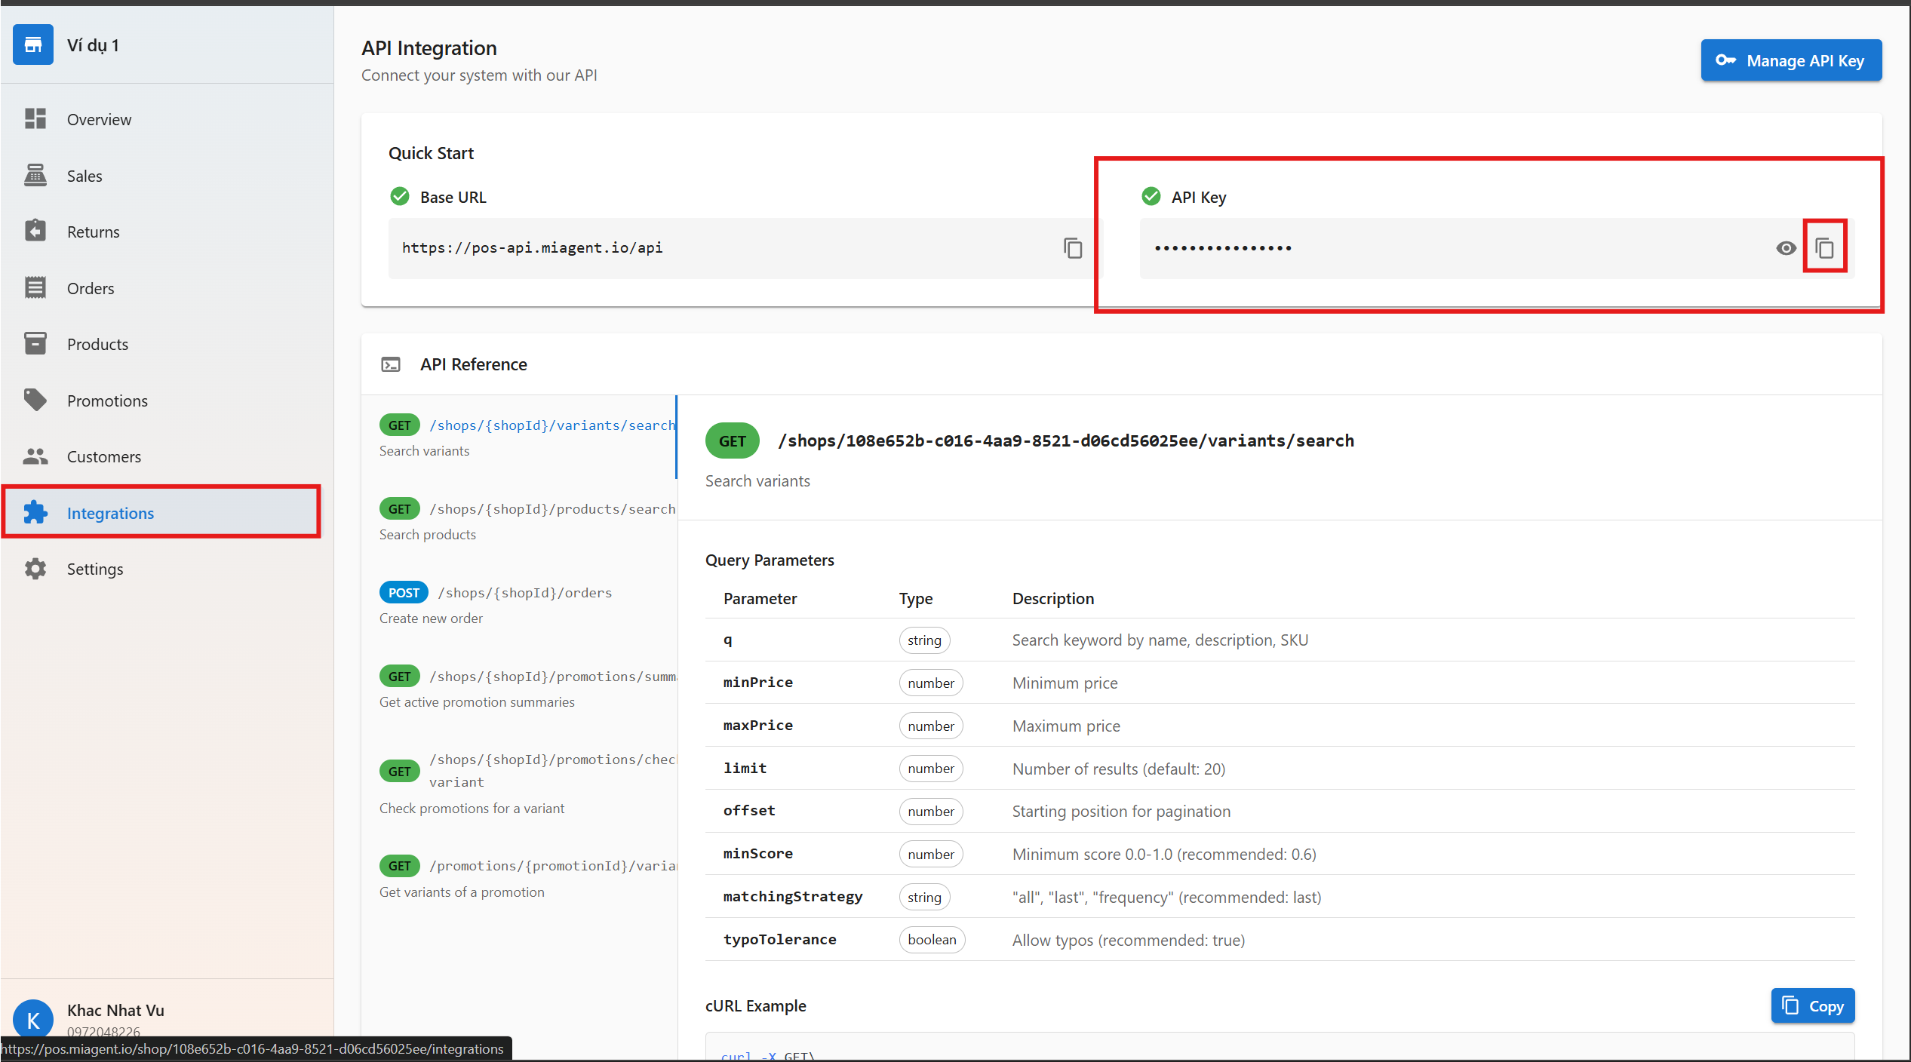Screen dimensions: 1911x1062
Task: Click the Settings gear icon in the sidebar
Action: [x=35, y=569]
